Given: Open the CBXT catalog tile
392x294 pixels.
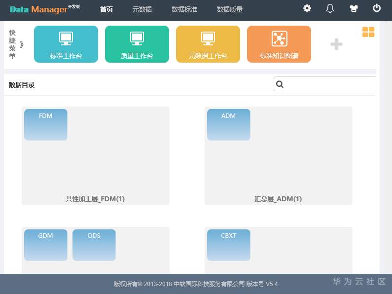Looking at the screenshot, I should (x=228, y=245).
